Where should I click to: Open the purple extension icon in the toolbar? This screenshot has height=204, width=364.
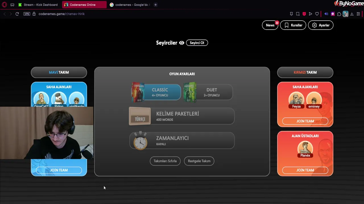[x=333, y=14]
